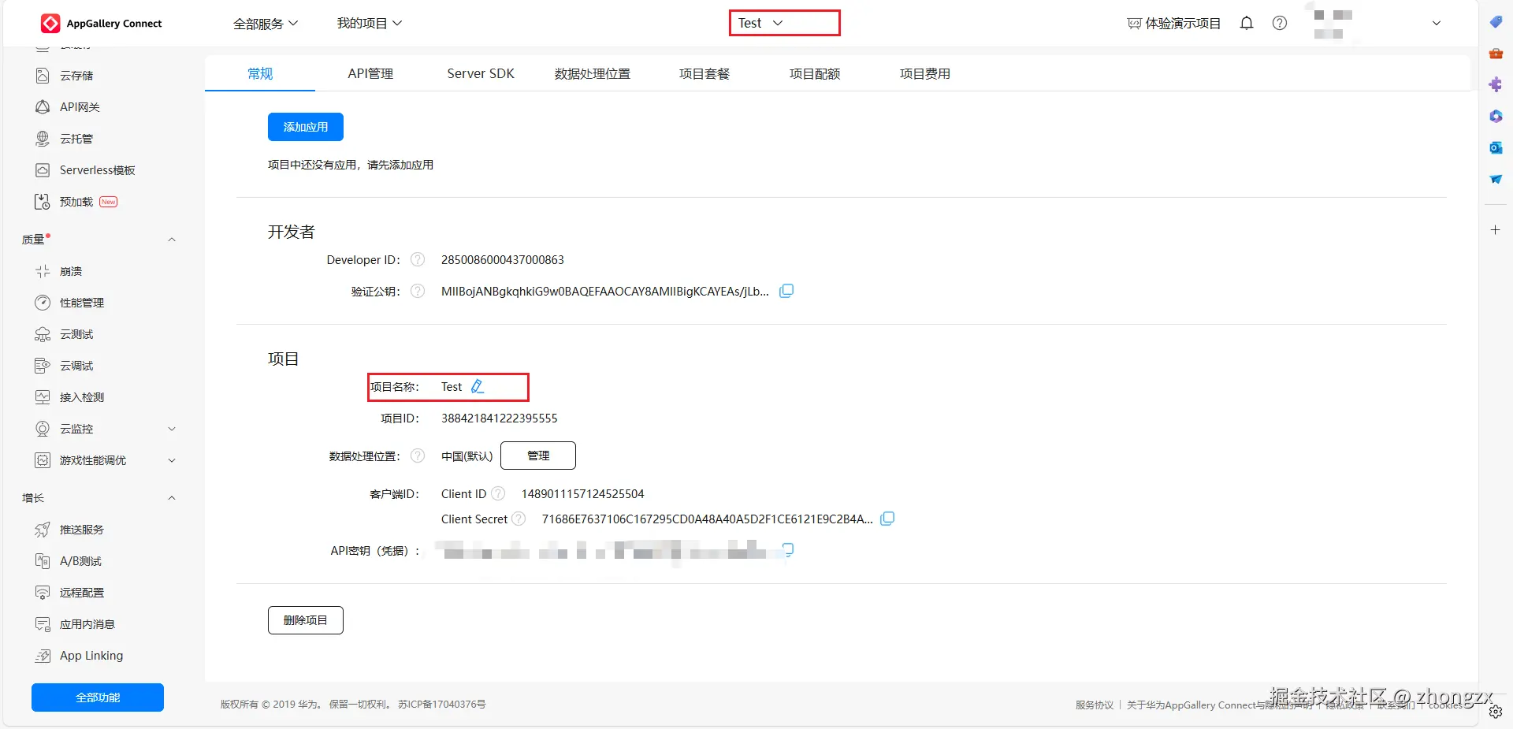Click the 预加载 sidebar icon

43,202
